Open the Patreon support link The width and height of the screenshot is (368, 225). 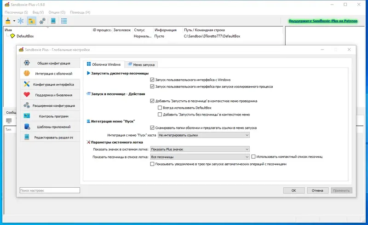[323, 21]
